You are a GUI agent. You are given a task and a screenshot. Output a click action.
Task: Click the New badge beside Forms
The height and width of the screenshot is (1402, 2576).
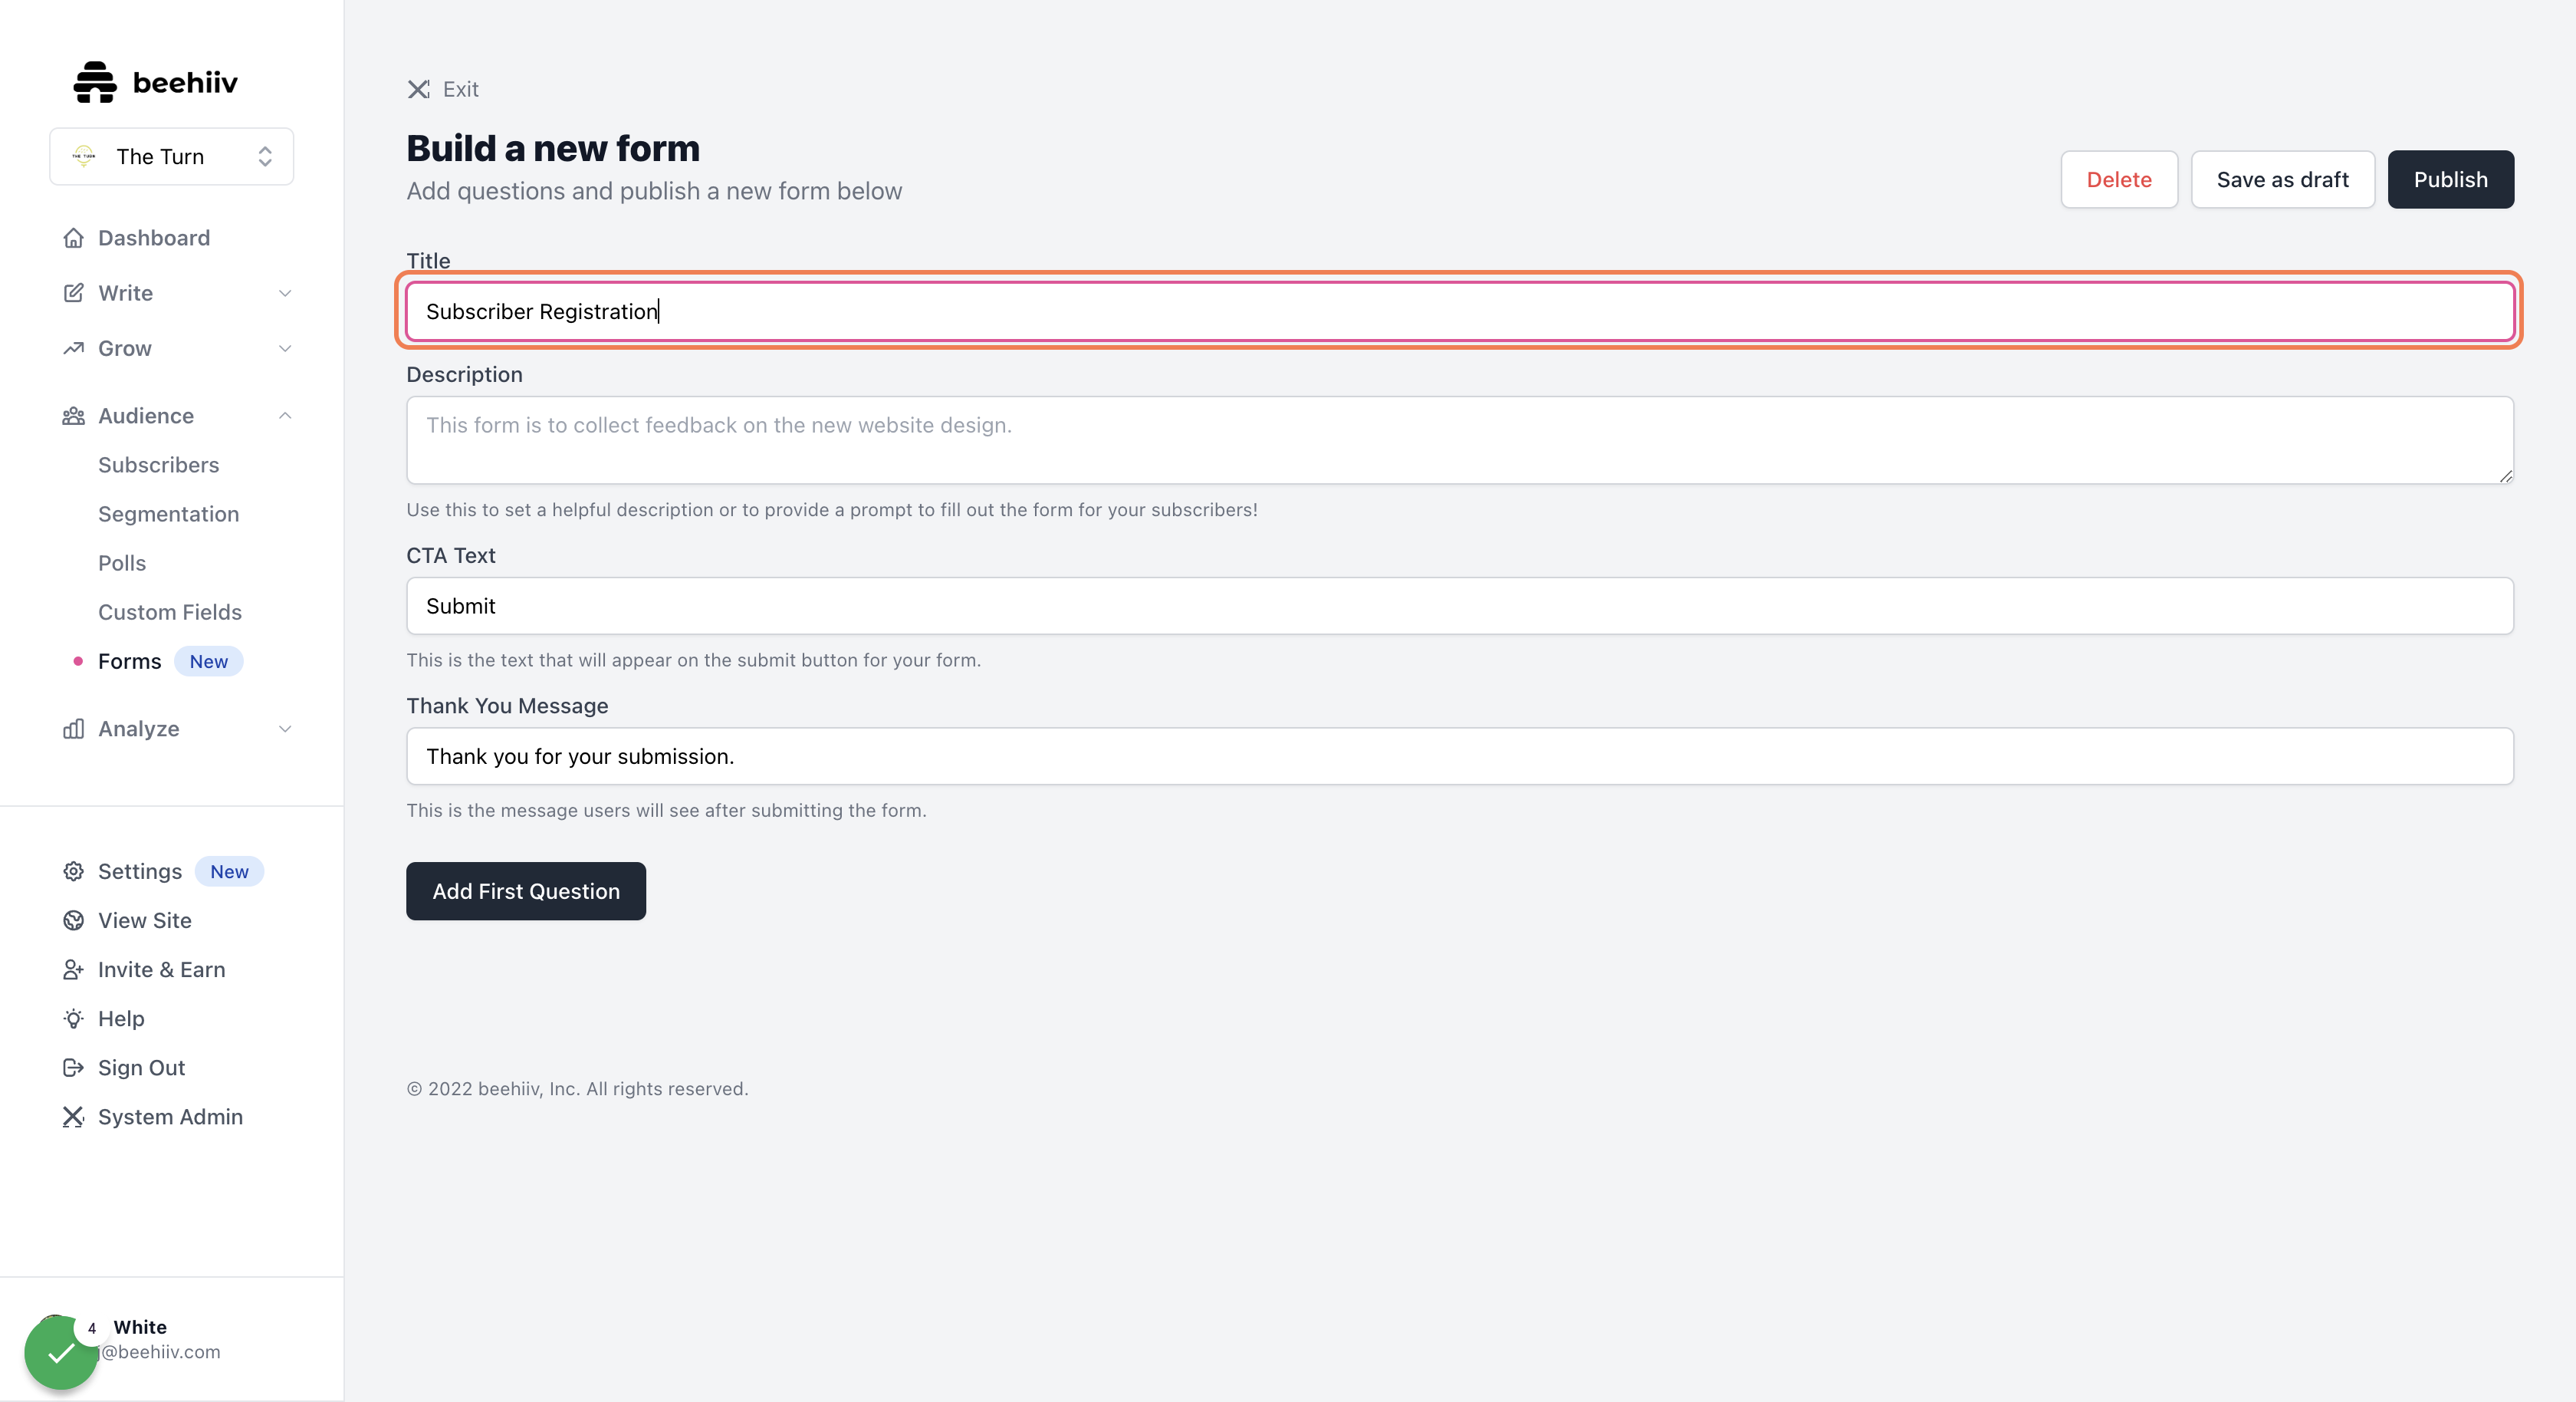tap(209, 661)
